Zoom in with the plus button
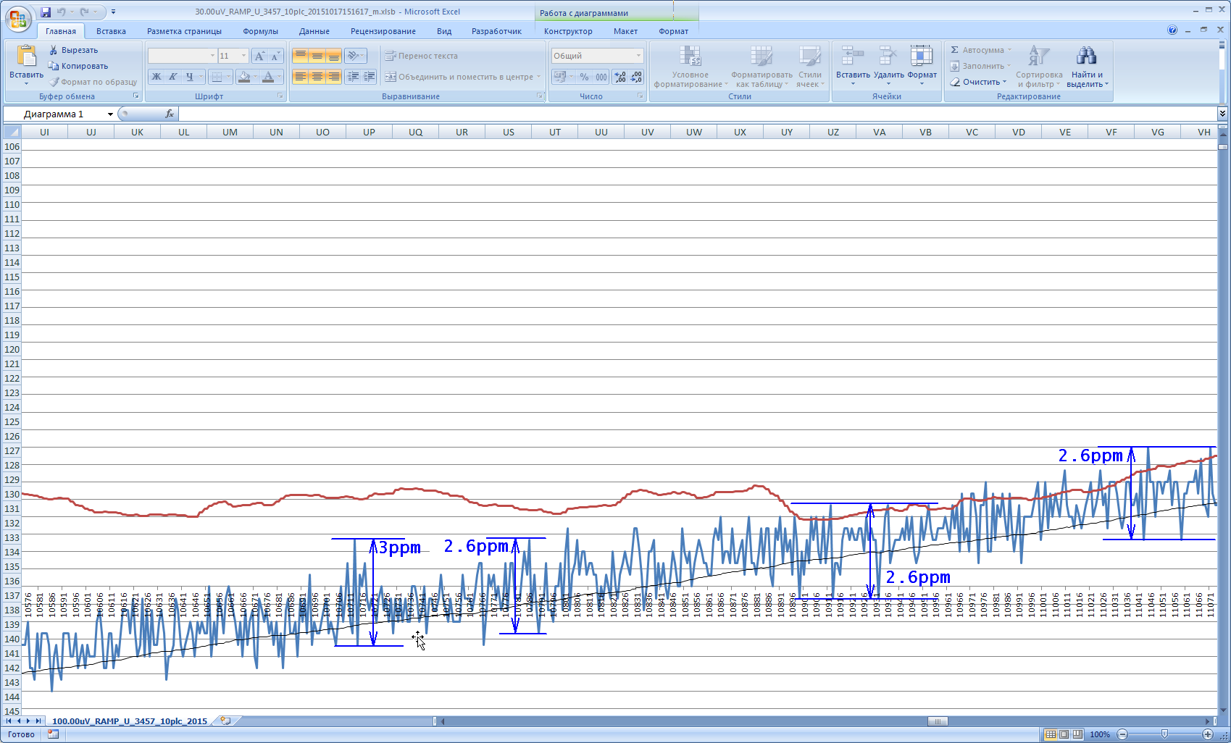 (x=1208, y=734)
